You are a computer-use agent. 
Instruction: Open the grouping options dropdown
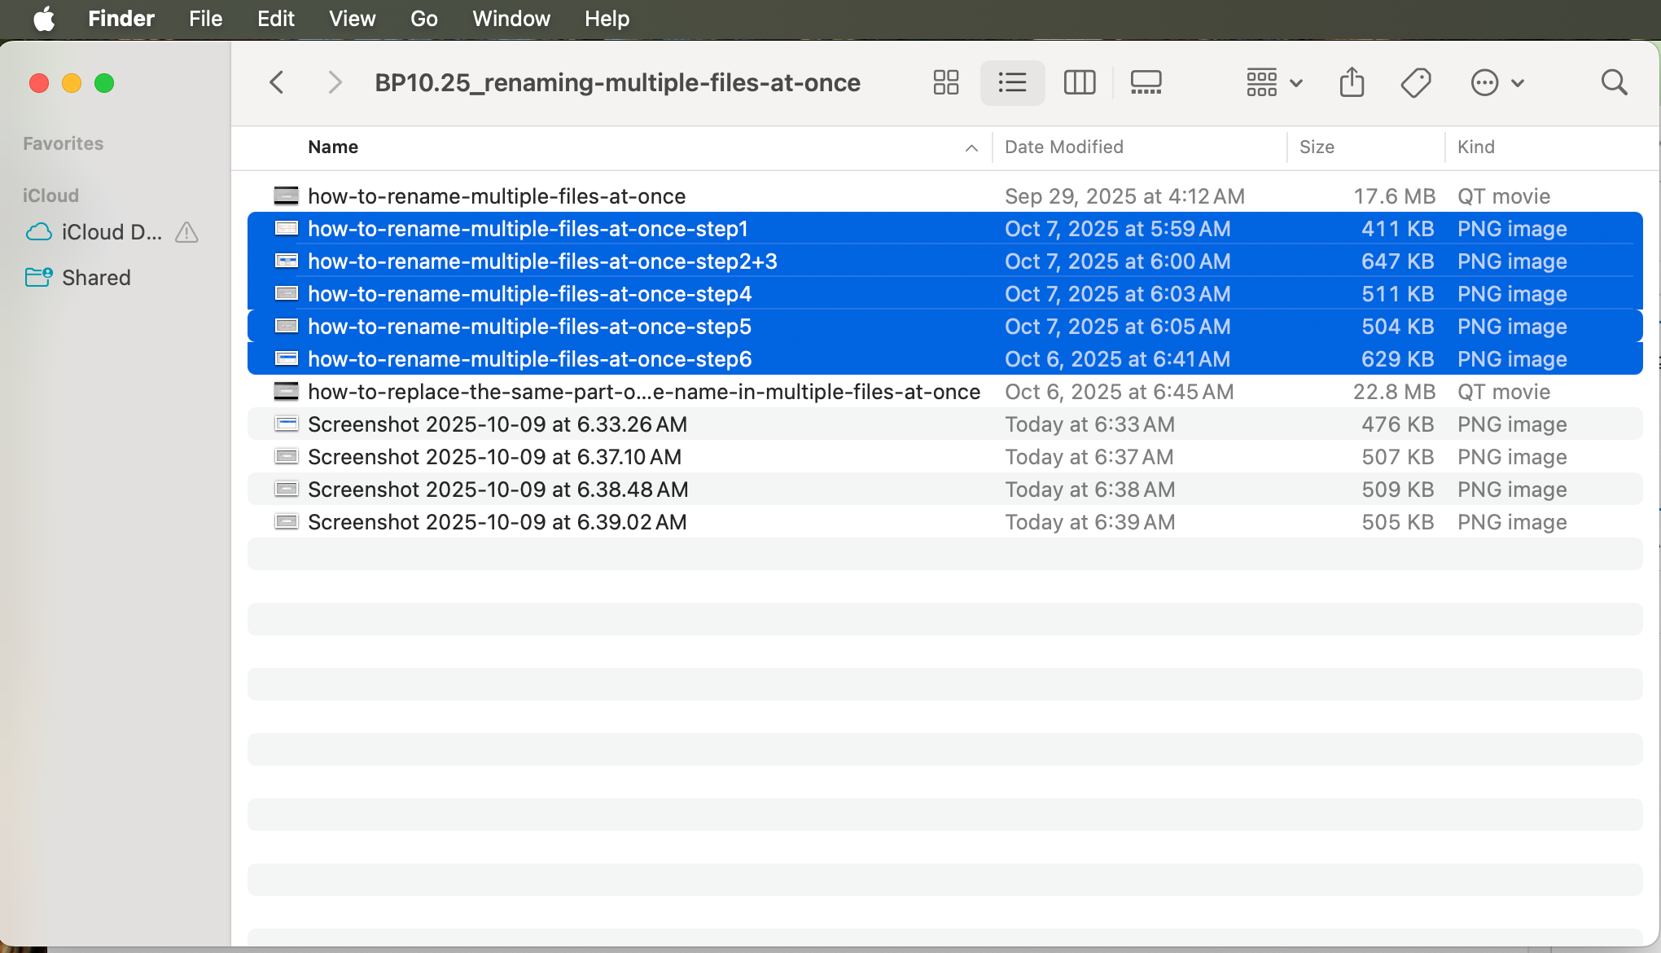point(1272,82)
